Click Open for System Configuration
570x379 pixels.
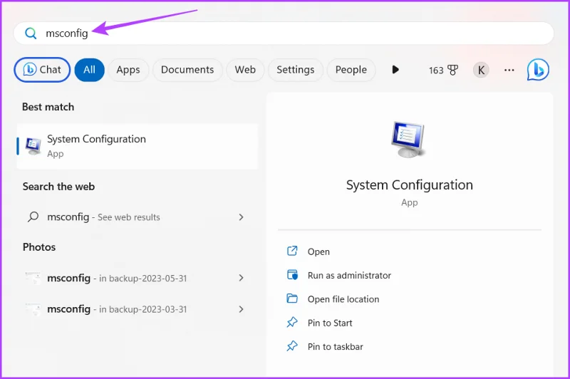click(318, 251)
